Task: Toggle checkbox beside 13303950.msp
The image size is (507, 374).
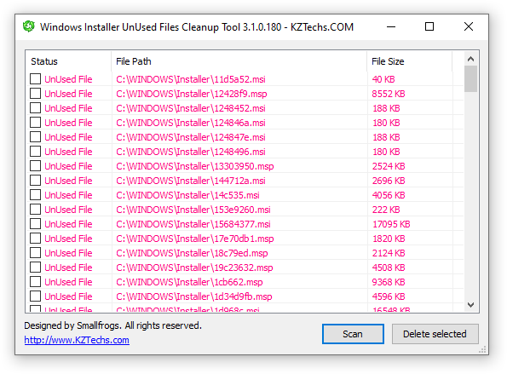Action: [x=35, y=166]
